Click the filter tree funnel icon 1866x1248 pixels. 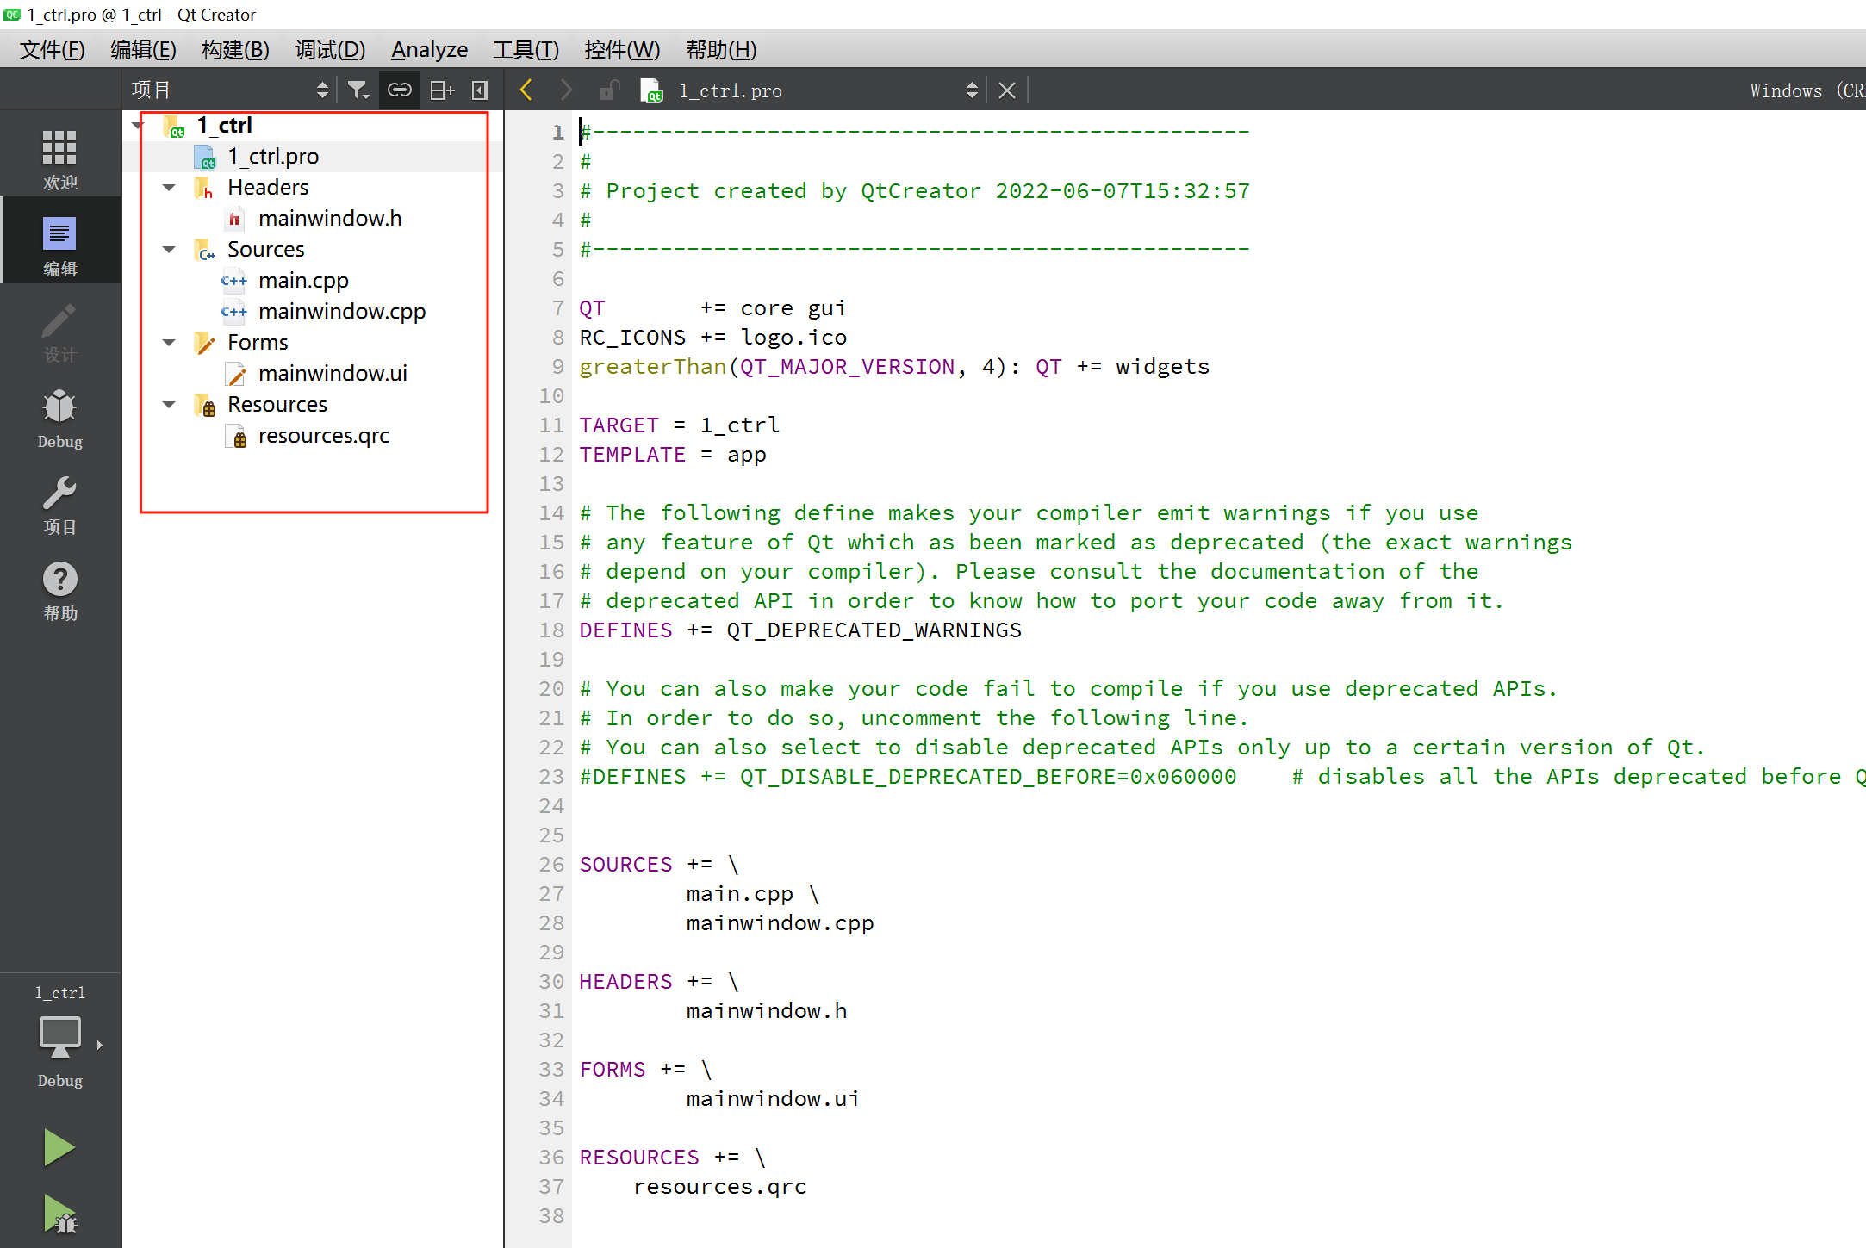click(x=358, y=90)
